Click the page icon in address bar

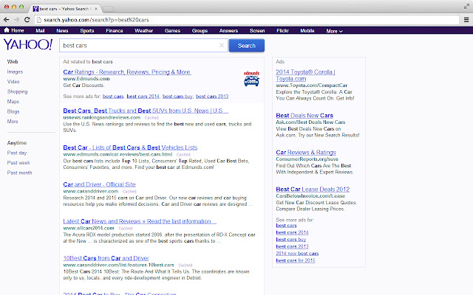click(x=38, y=20)
